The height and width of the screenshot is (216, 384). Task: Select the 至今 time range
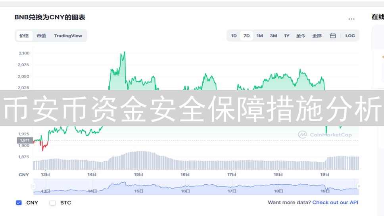(301, 36)
